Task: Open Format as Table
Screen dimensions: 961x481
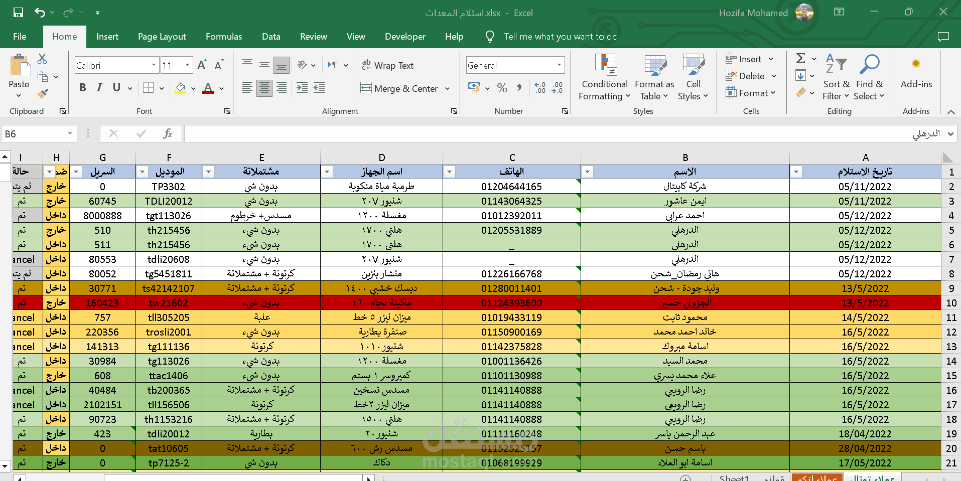Action: pos(654,77)
